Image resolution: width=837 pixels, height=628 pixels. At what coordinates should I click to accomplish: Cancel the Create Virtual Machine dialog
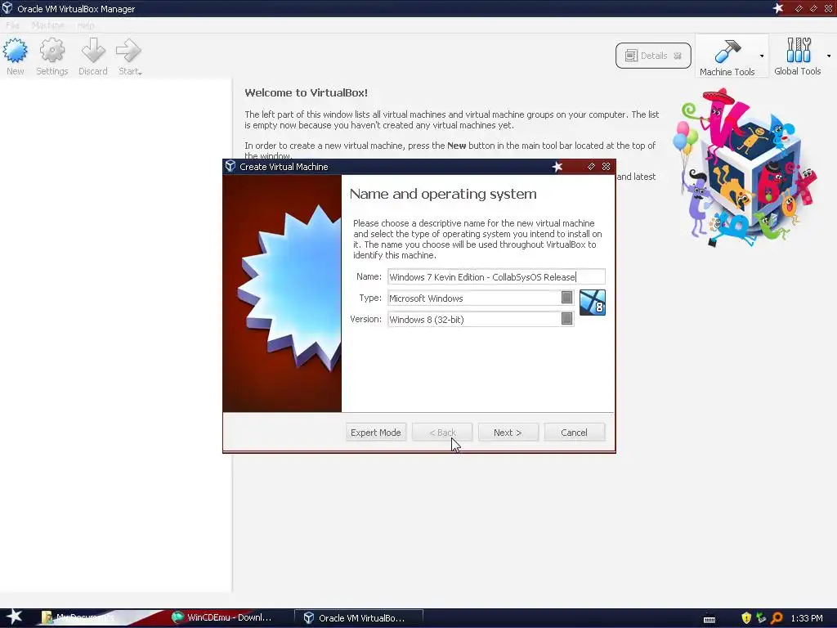(x=575, y=433)
